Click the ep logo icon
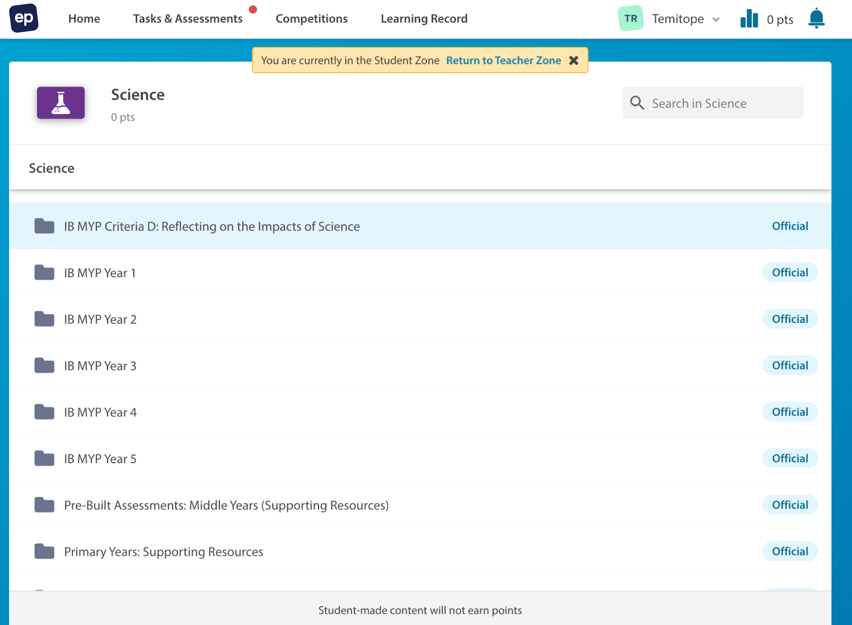Screen dimensions: 852x625 [x=24, y=18]
